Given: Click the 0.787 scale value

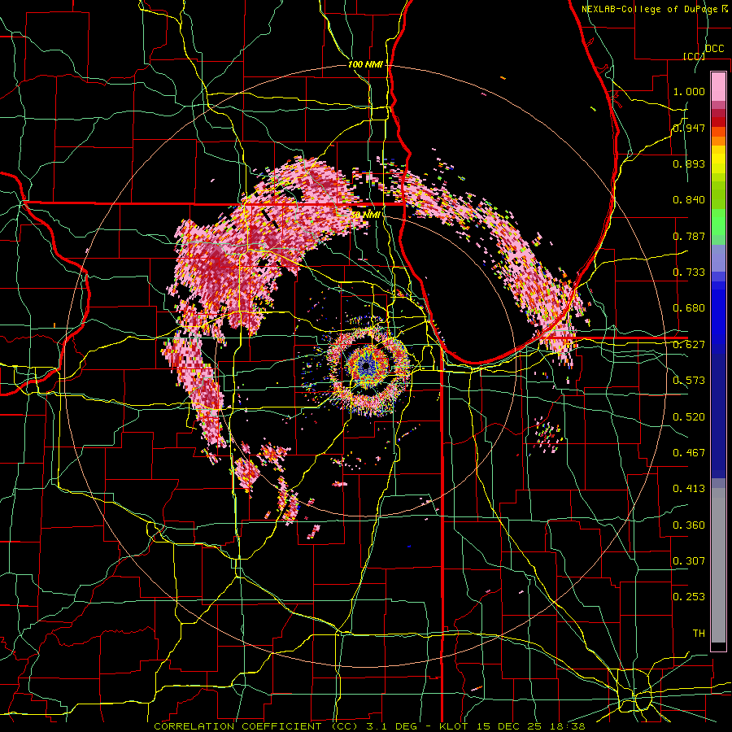Looking at the screenshot, I should tap(689, 236).
